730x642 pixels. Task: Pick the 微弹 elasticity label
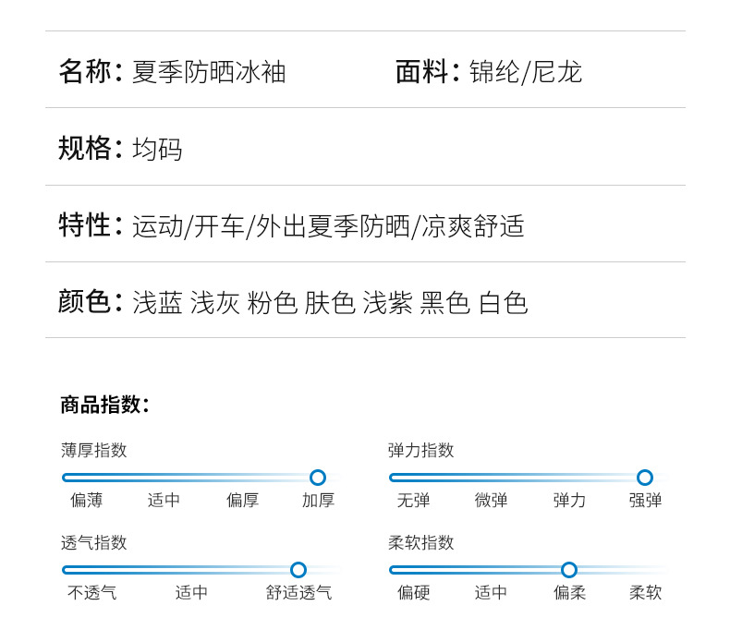pos(492,501)
